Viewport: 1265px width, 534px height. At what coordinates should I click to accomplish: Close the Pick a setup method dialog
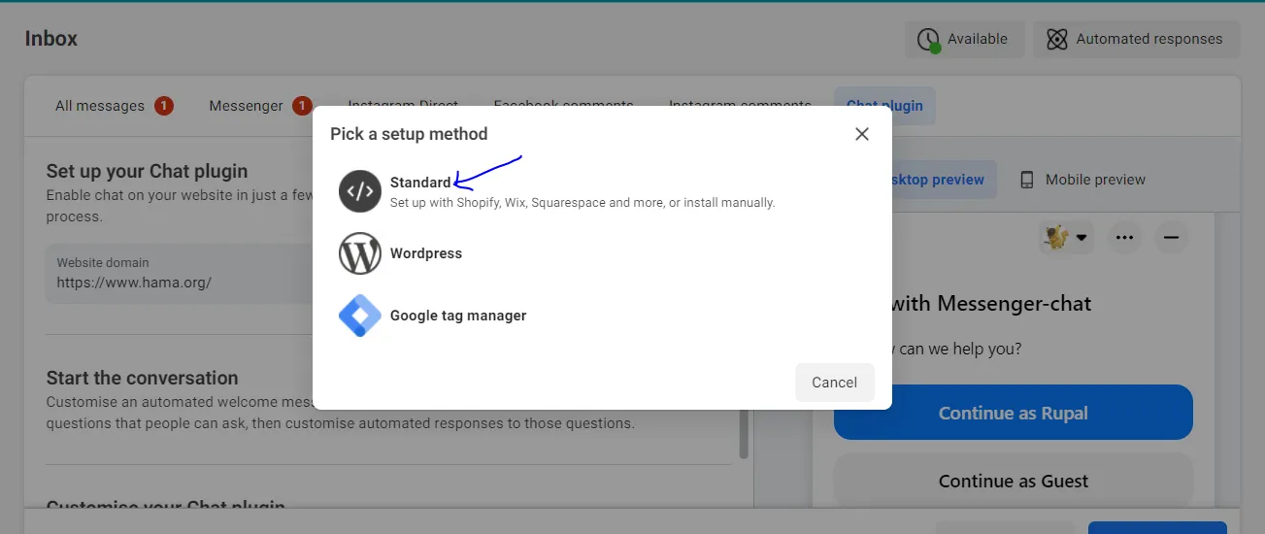[x=861, y=134]
